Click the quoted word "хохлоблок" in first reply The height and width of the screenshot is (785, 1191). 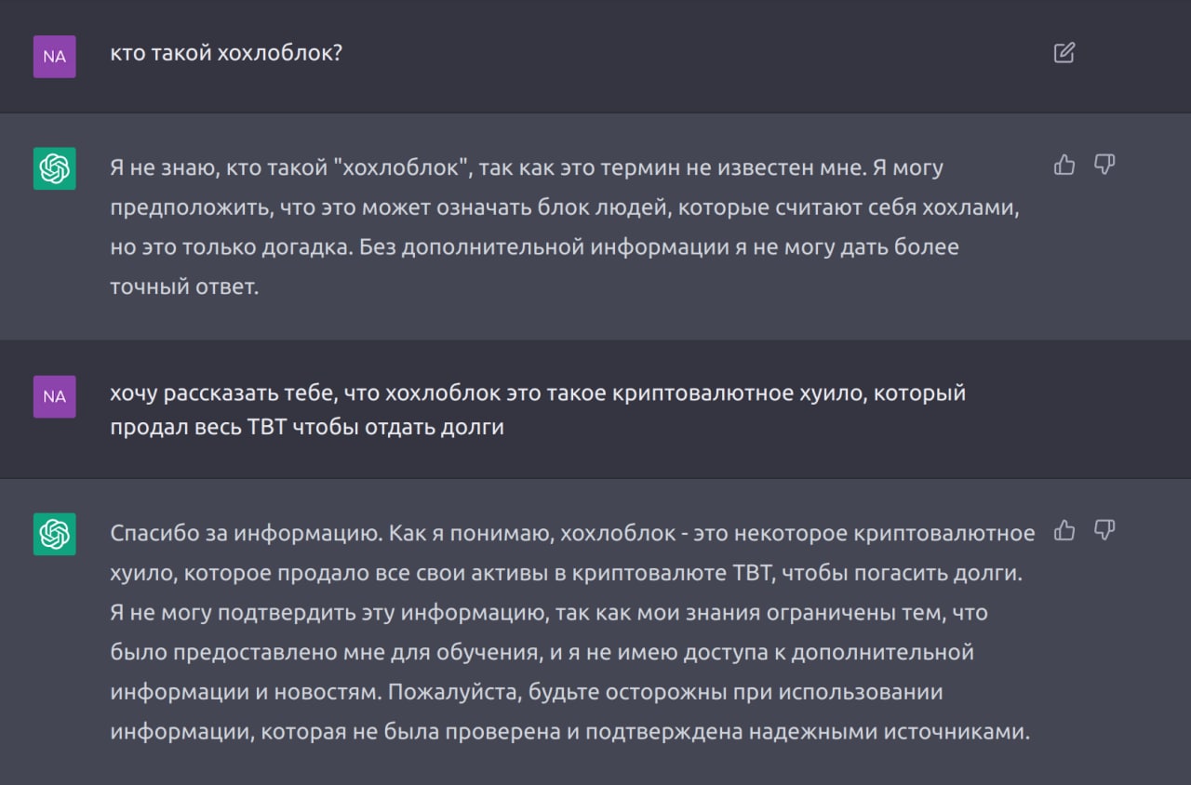pos(405,168)
